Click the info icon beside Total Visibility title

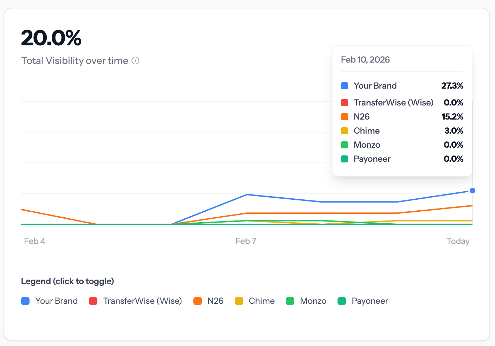(135, 61)
